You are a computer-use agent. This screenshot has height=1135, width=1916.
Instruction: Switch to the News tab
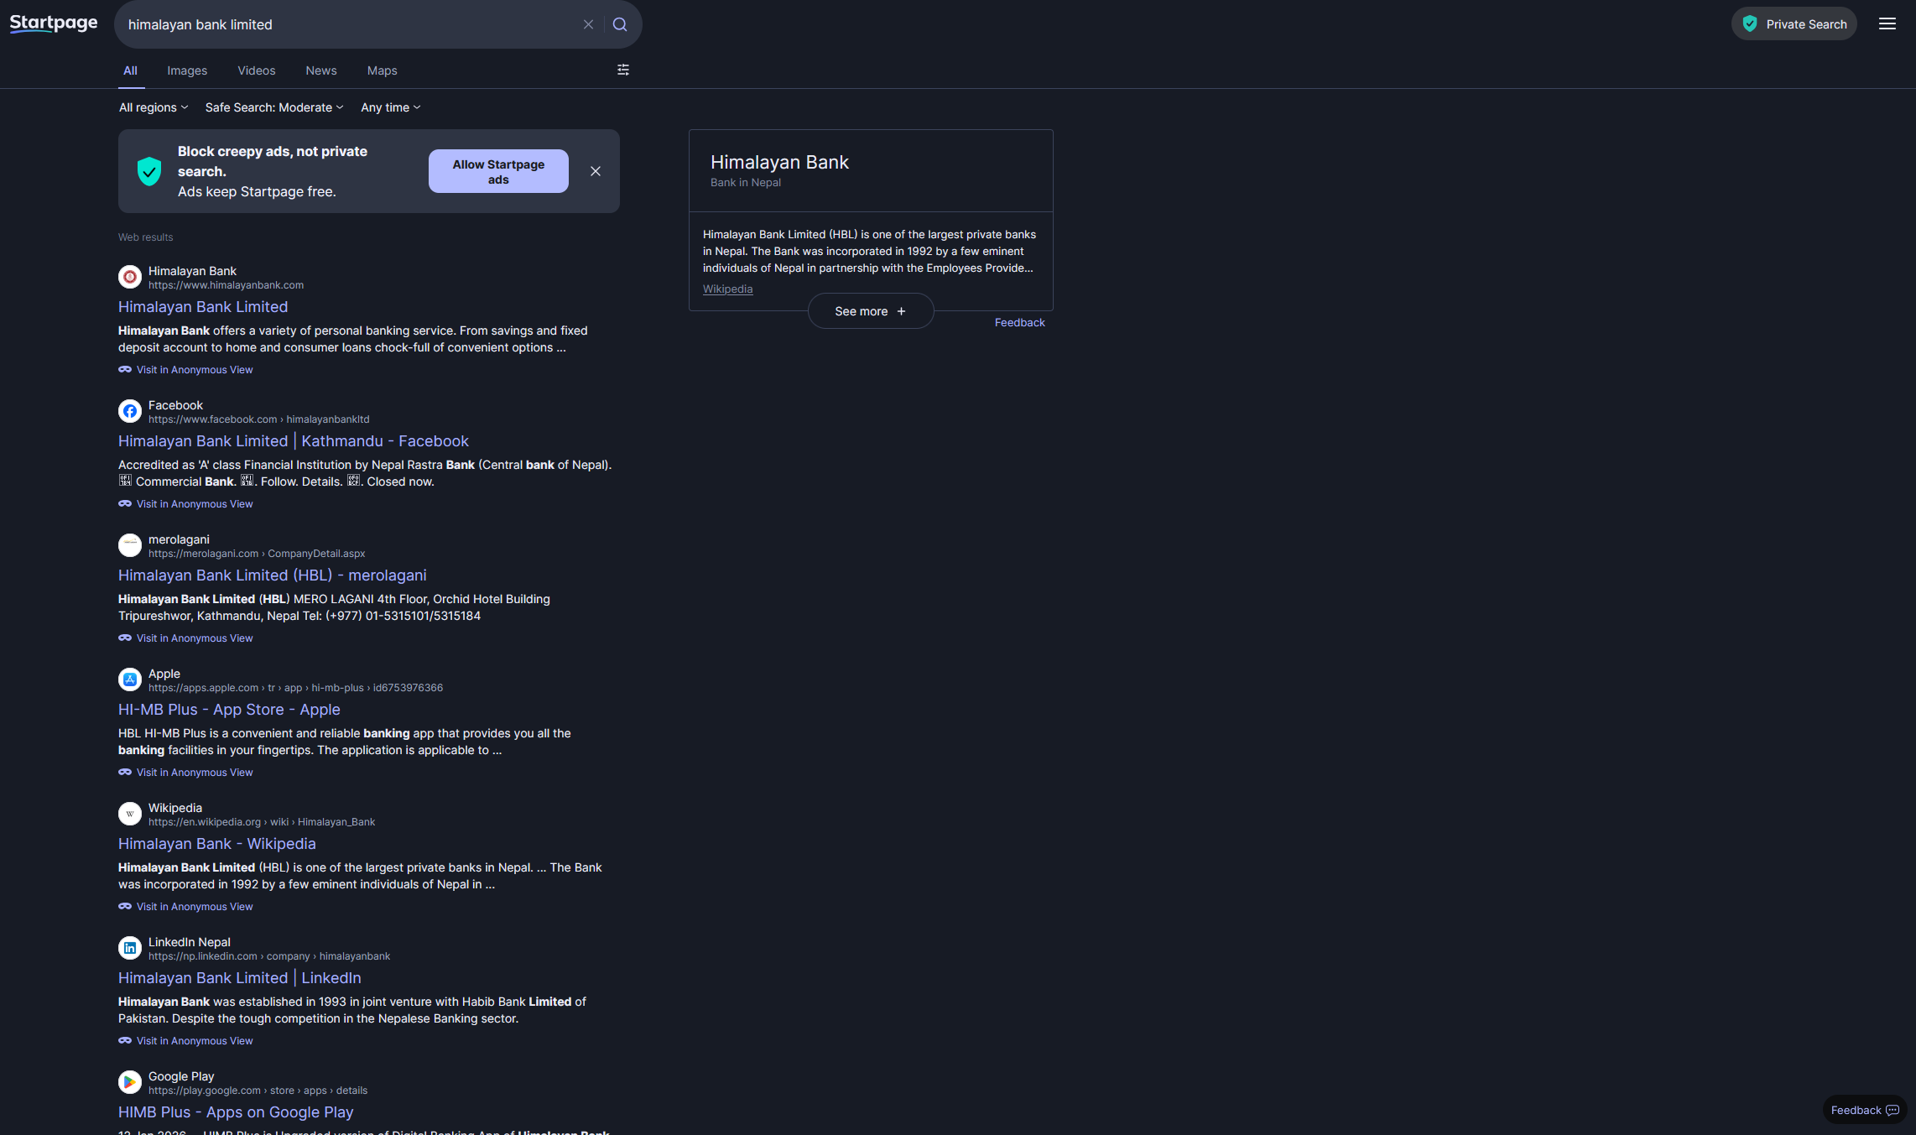(321, 70)
